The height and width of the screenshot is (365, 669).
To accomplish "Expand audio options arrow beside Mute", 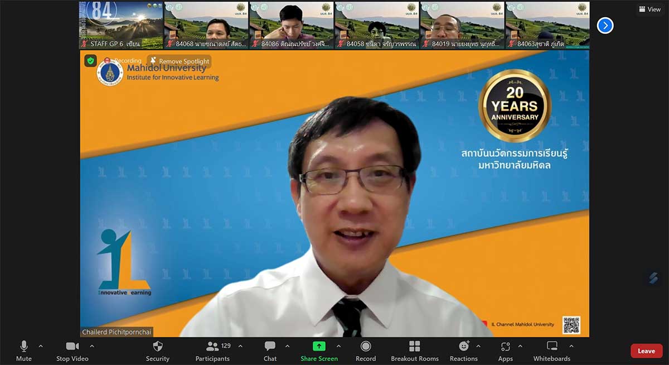I will (41, 346).
